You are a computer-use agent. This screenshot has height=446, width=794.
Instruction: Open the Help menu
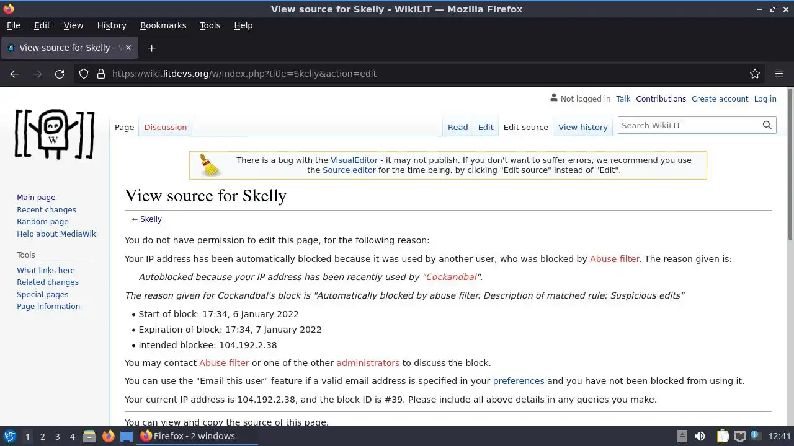pos(243,25)
